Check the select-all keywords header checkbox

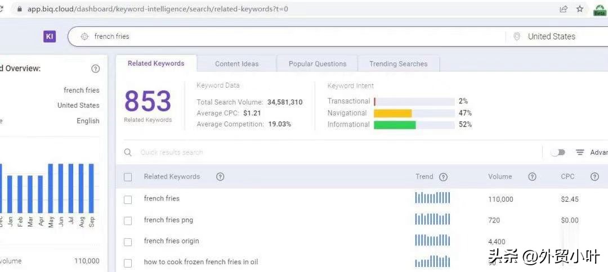click(x=128, y=177)
